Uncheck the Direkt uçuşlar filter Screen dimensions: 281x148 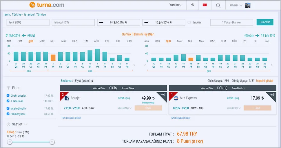click(x=8, y=95)
